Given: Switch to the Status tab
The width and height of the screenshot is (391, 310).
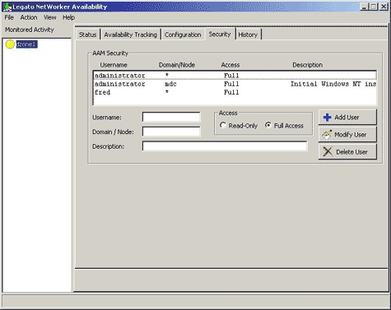Looking at the screenshot, I should point(87,35).
